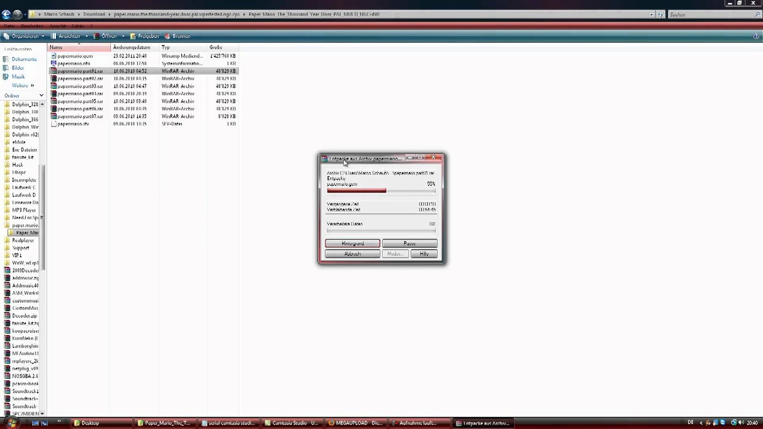Screen dimensions: 763x429
Task: Select the Support folder in tree
Action: (20, 248)
